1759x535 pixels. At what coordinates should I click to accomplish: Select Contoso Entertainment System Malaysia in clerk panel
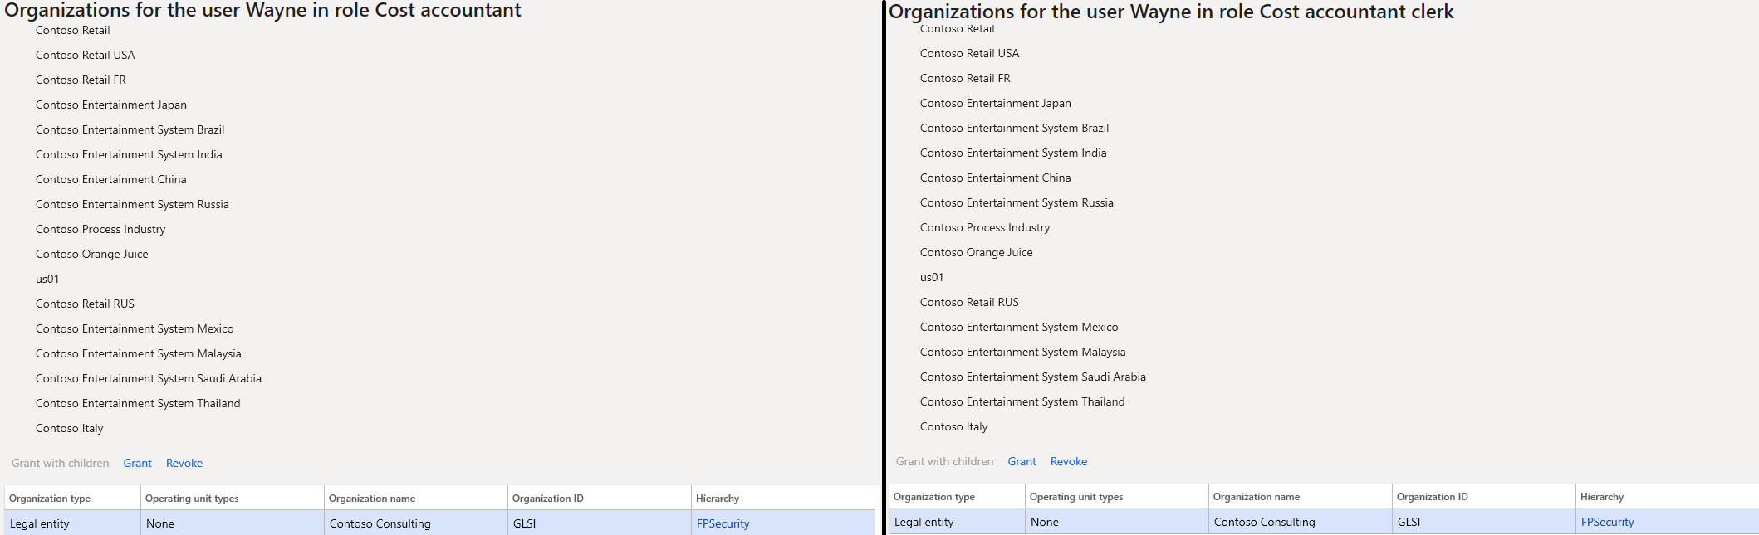1023,352
